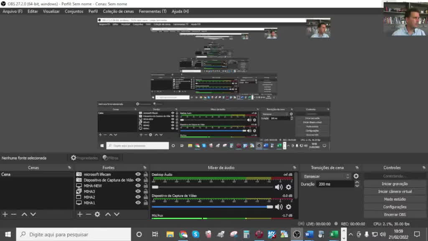Open Configurações from Controles panel
The image size is (428, 241).
(395, 207)
